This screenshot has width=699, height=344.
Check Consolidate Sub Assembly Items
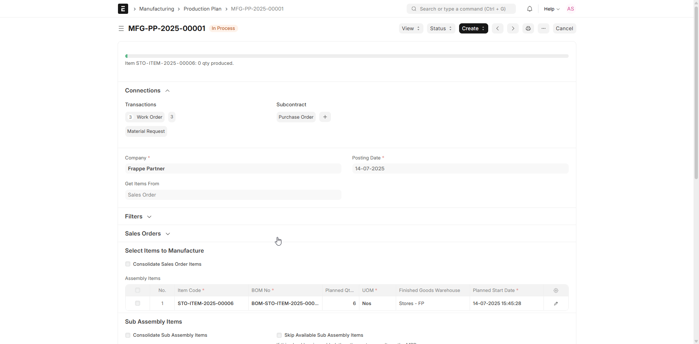click(128, 335)
